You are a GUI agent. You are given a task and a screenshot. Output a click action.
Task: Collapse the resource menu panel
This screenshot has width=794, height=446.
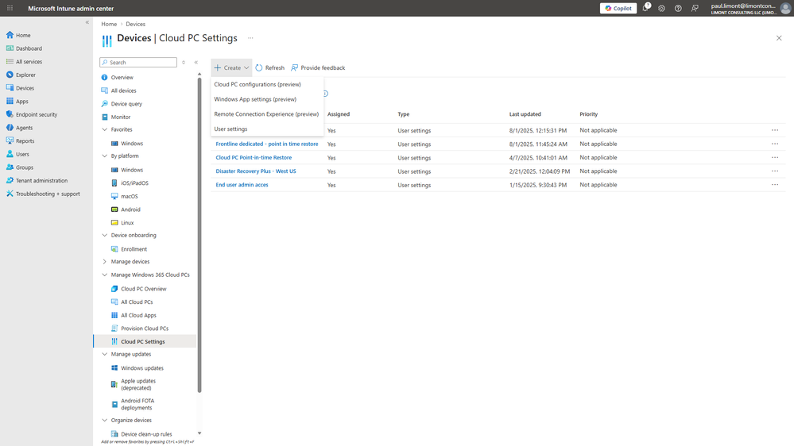[x=196, y=62]
